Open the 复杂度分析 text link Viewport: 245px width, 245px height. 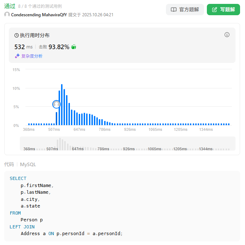tap(32, 56)
